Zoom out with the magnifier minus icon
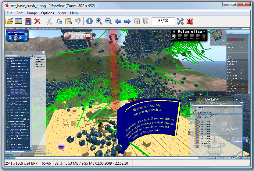Viewport: 254px width, 171px height. click(x=108, y=21)
